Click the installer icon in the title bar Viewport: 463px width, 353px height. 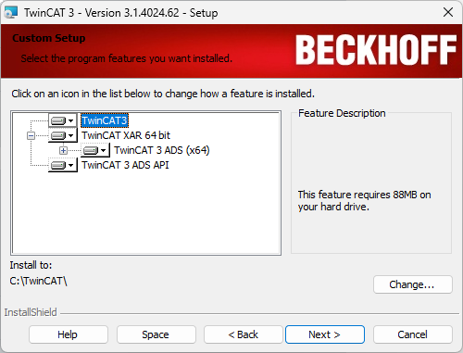click(11, 13)
